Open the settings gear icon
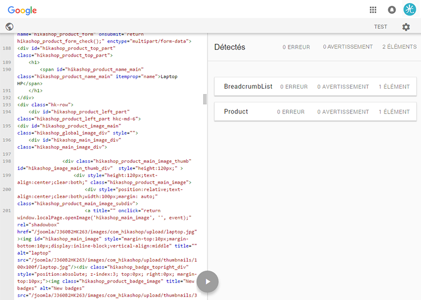Screen dimensions: 421x300 pos(406,27)
